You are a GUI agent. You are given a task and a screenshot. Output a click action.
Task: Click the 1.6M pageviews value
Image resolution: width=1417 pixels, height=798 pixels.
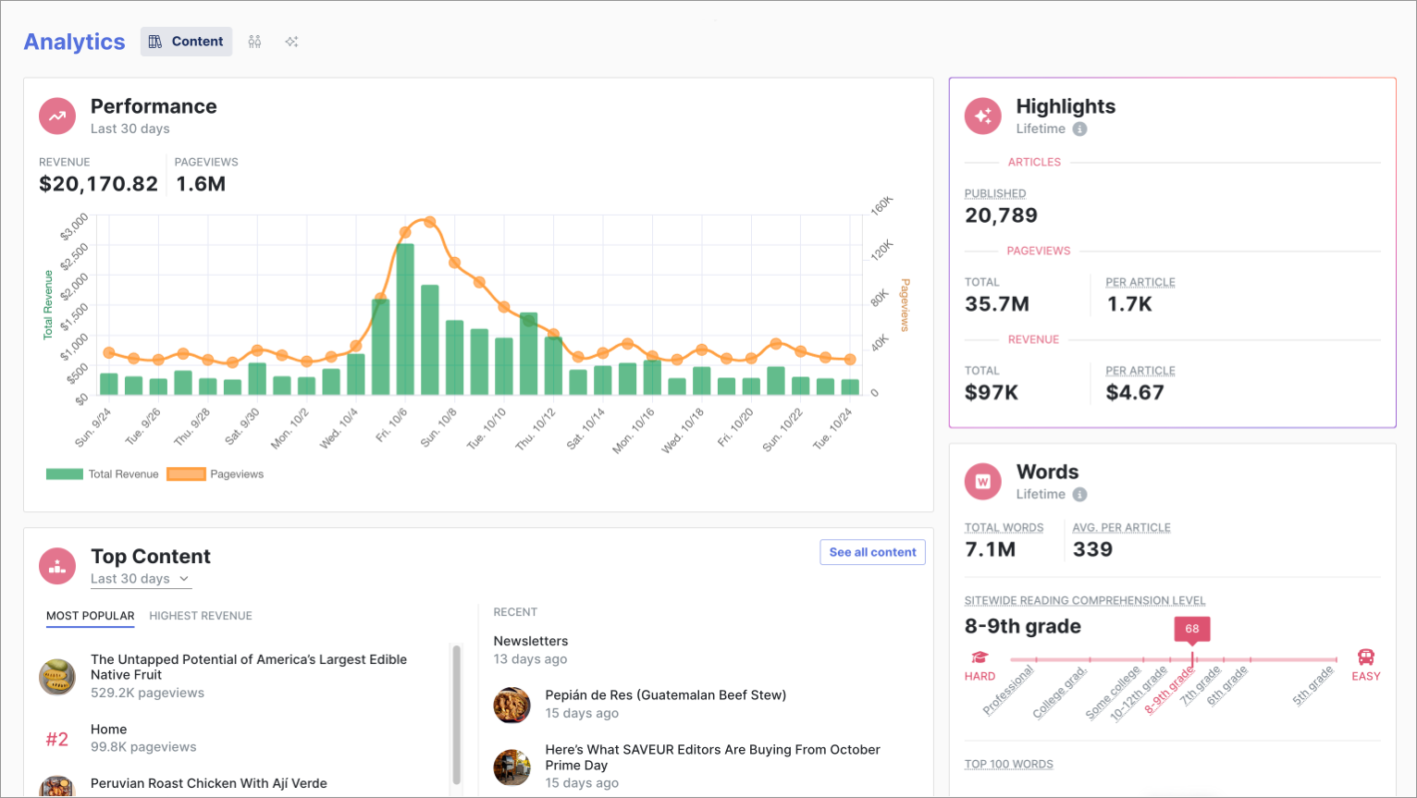pyautogui.click(x=201, y=184)
